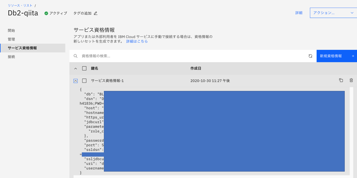Screen dimensions: 357x178
Task: Click the green アクティブ status icon
Action: 46,13
